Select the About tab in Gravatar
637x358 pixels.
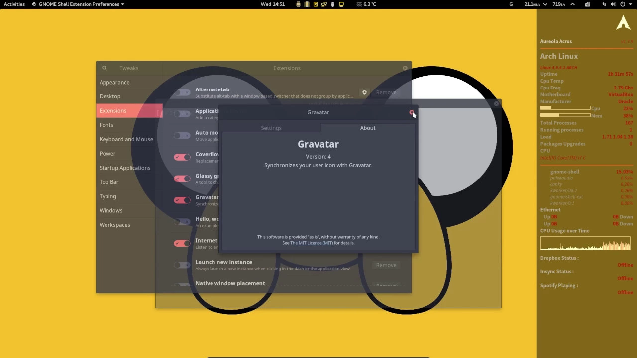[x=368, y=128]
